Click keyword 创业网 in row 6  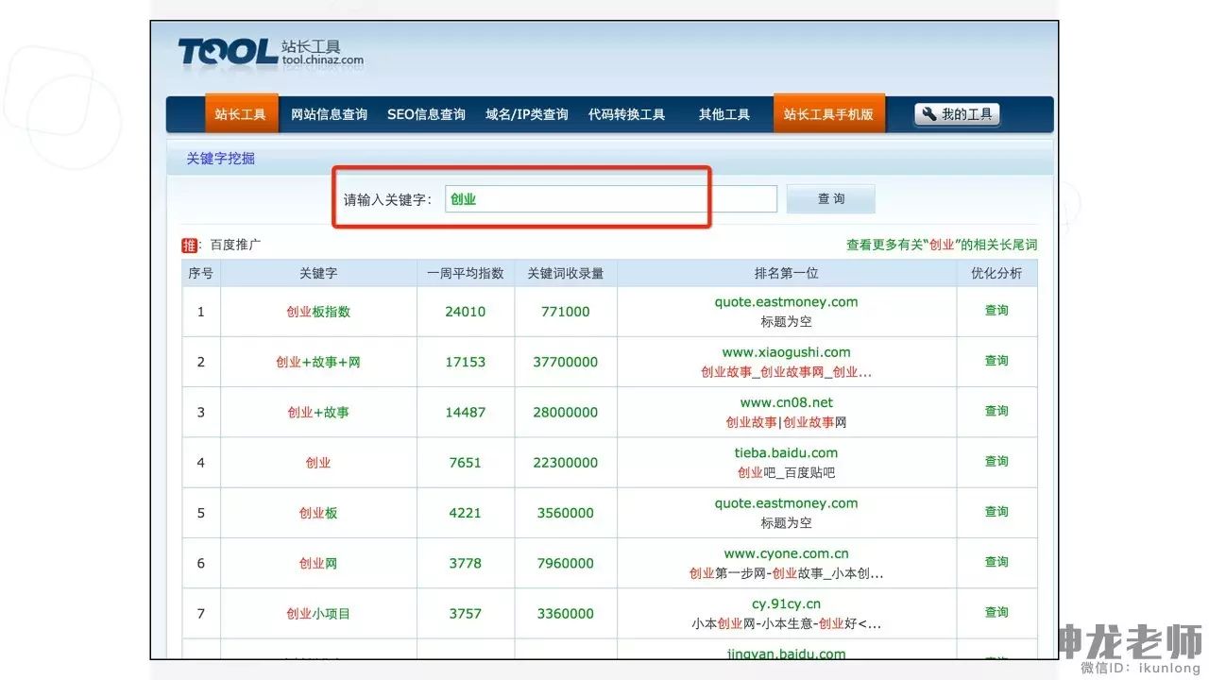click(x=318, y=563)
